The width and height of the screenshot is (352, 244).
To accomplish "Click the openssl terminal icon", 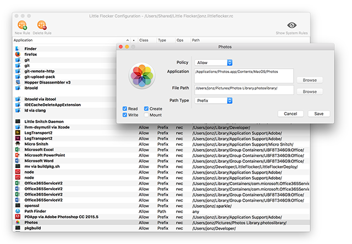I will coord(18,206).
